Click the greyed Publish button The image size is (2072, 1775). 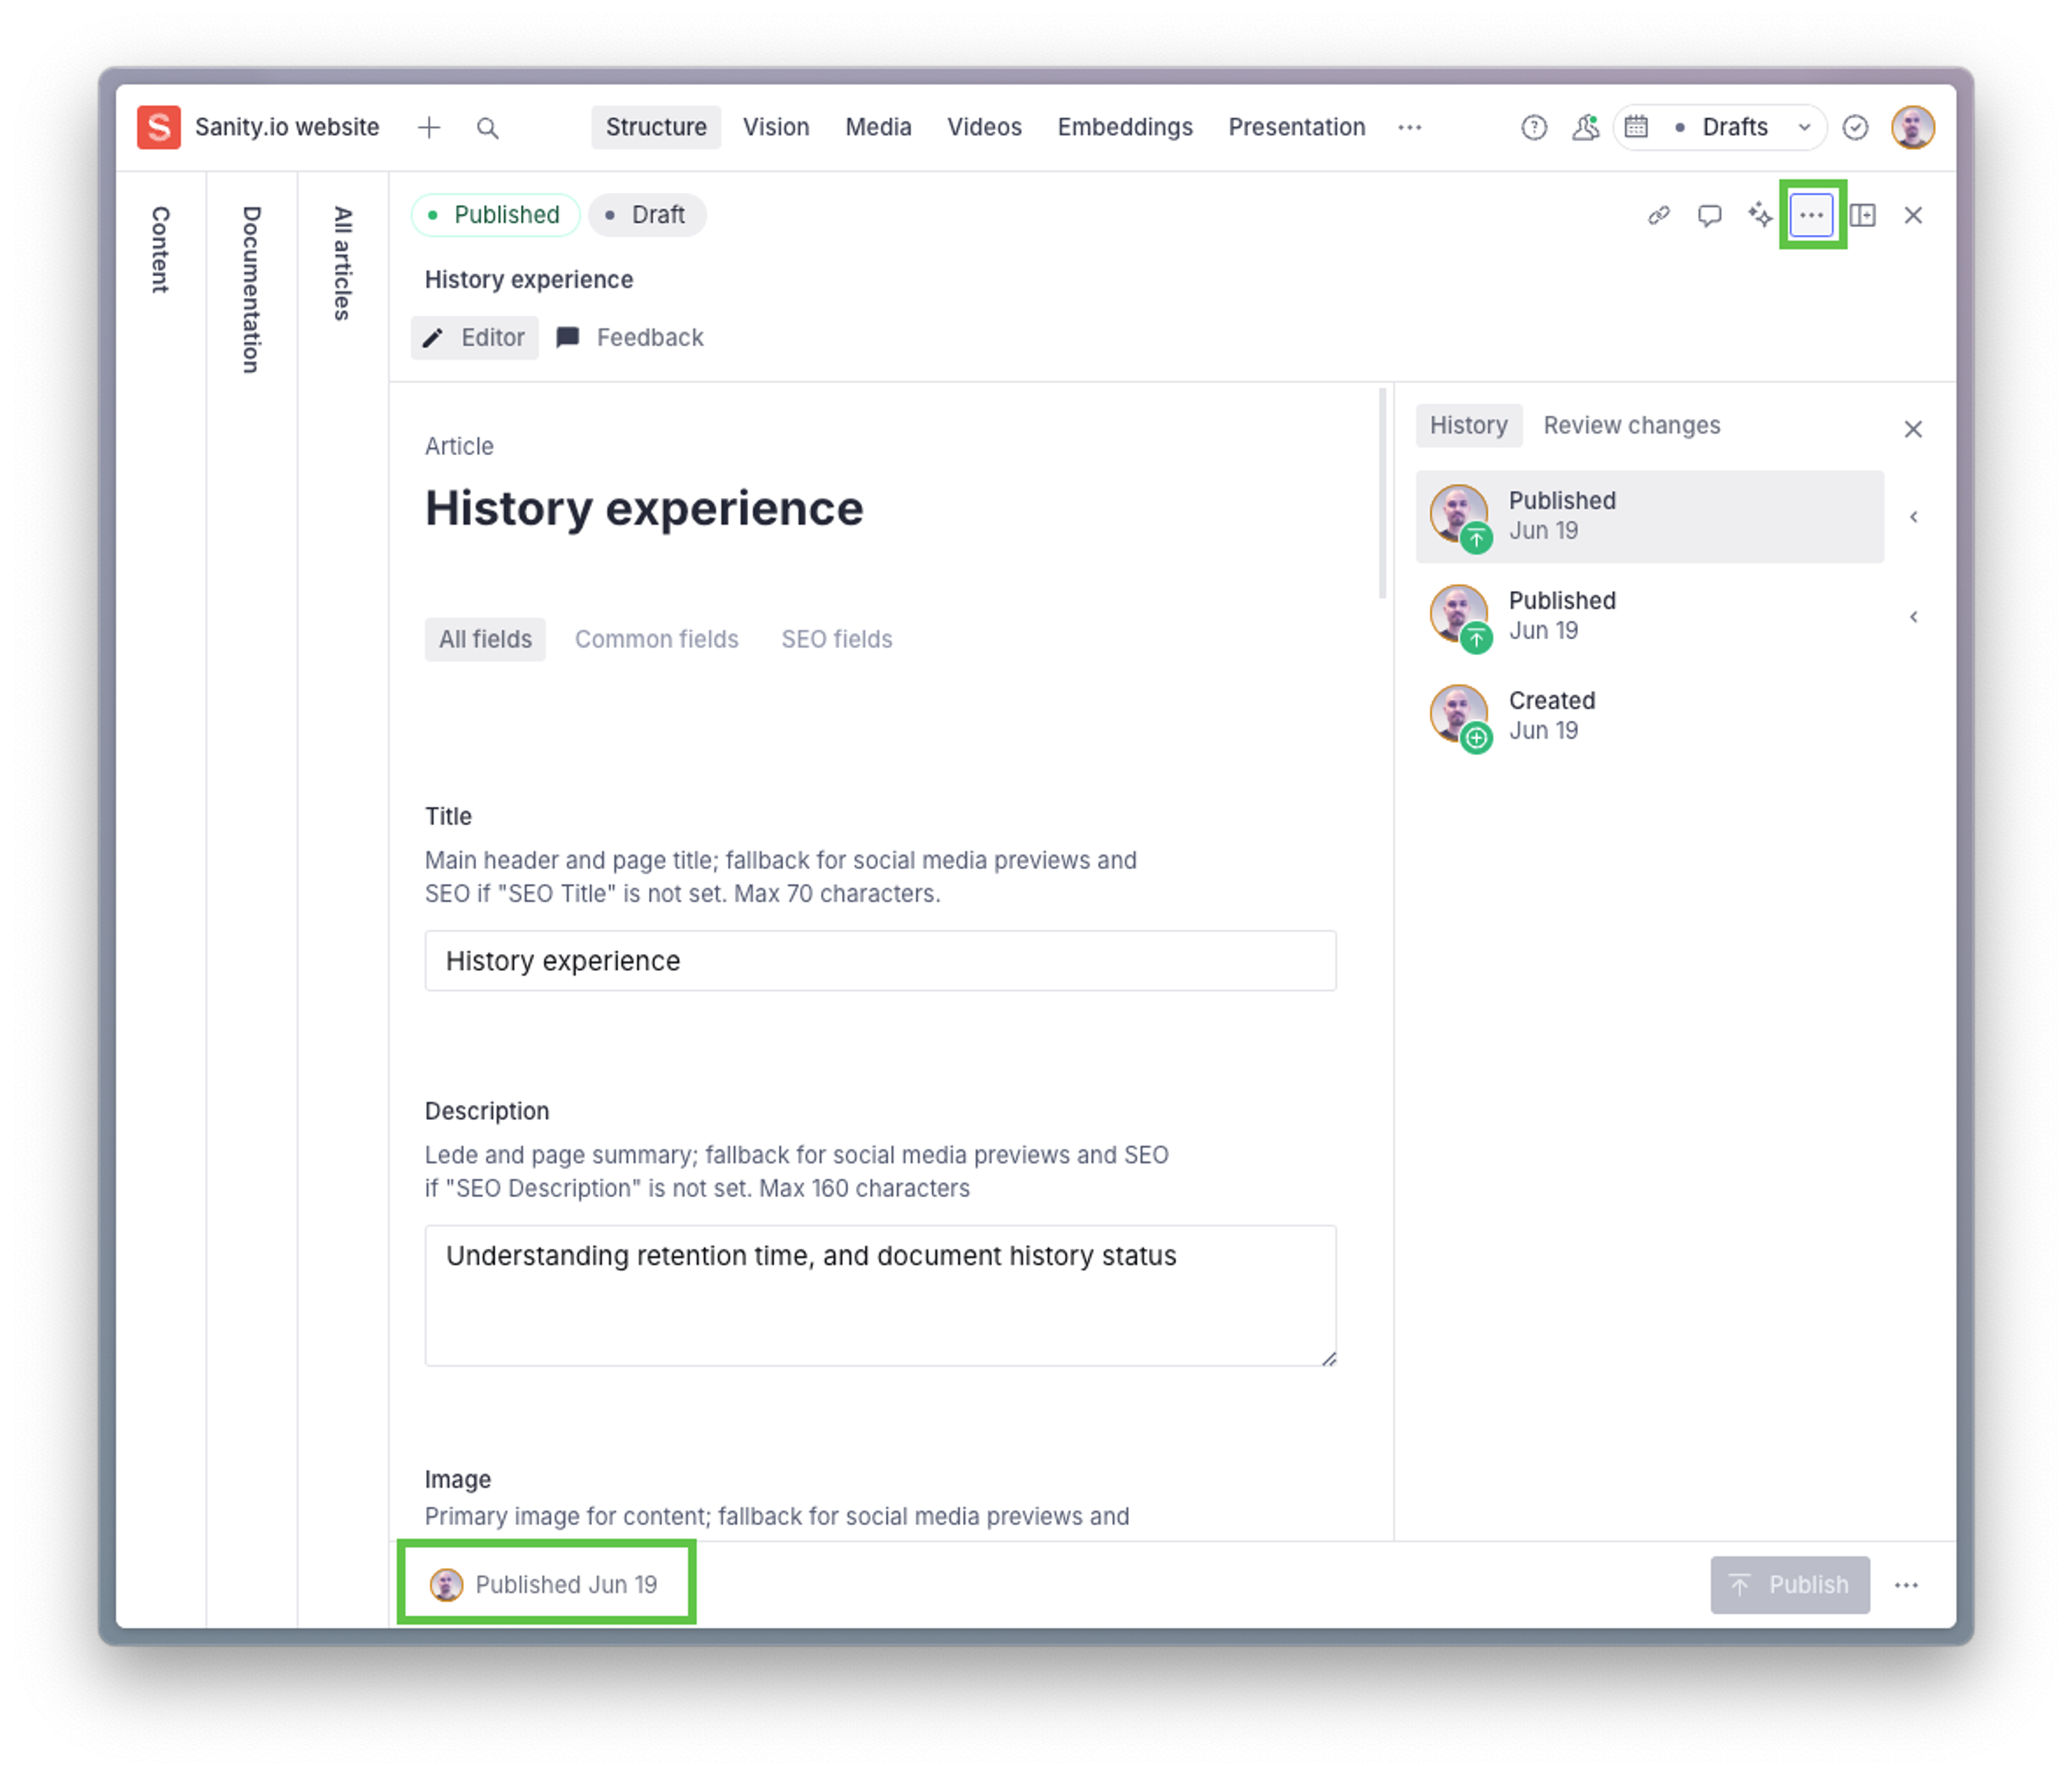click(x=1789, y=1585)
